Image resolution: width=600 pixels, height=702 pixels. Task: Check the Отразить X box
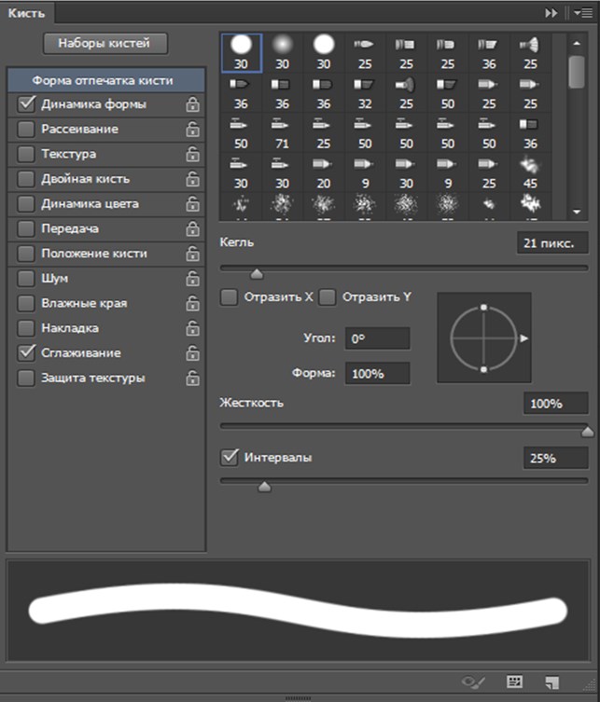tap(229, 297)
